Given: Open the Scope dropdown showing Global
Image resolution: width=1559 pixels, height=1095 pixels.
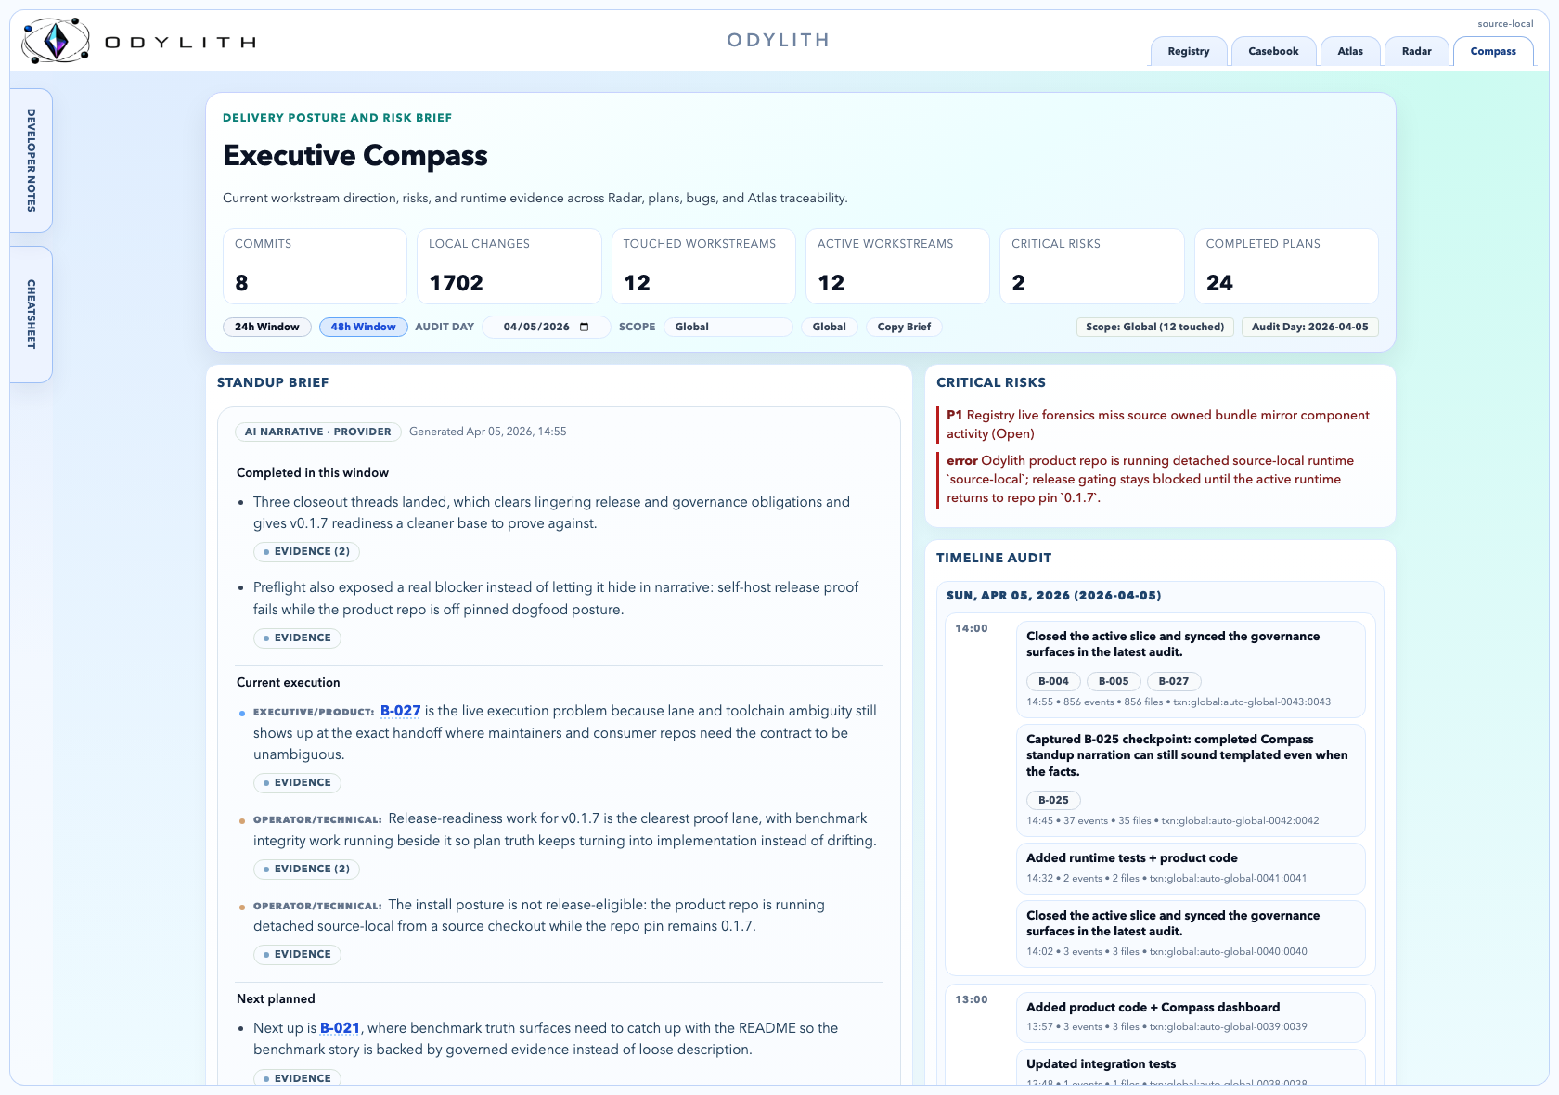Looking at the screenshot, I should tap(728, 327).
